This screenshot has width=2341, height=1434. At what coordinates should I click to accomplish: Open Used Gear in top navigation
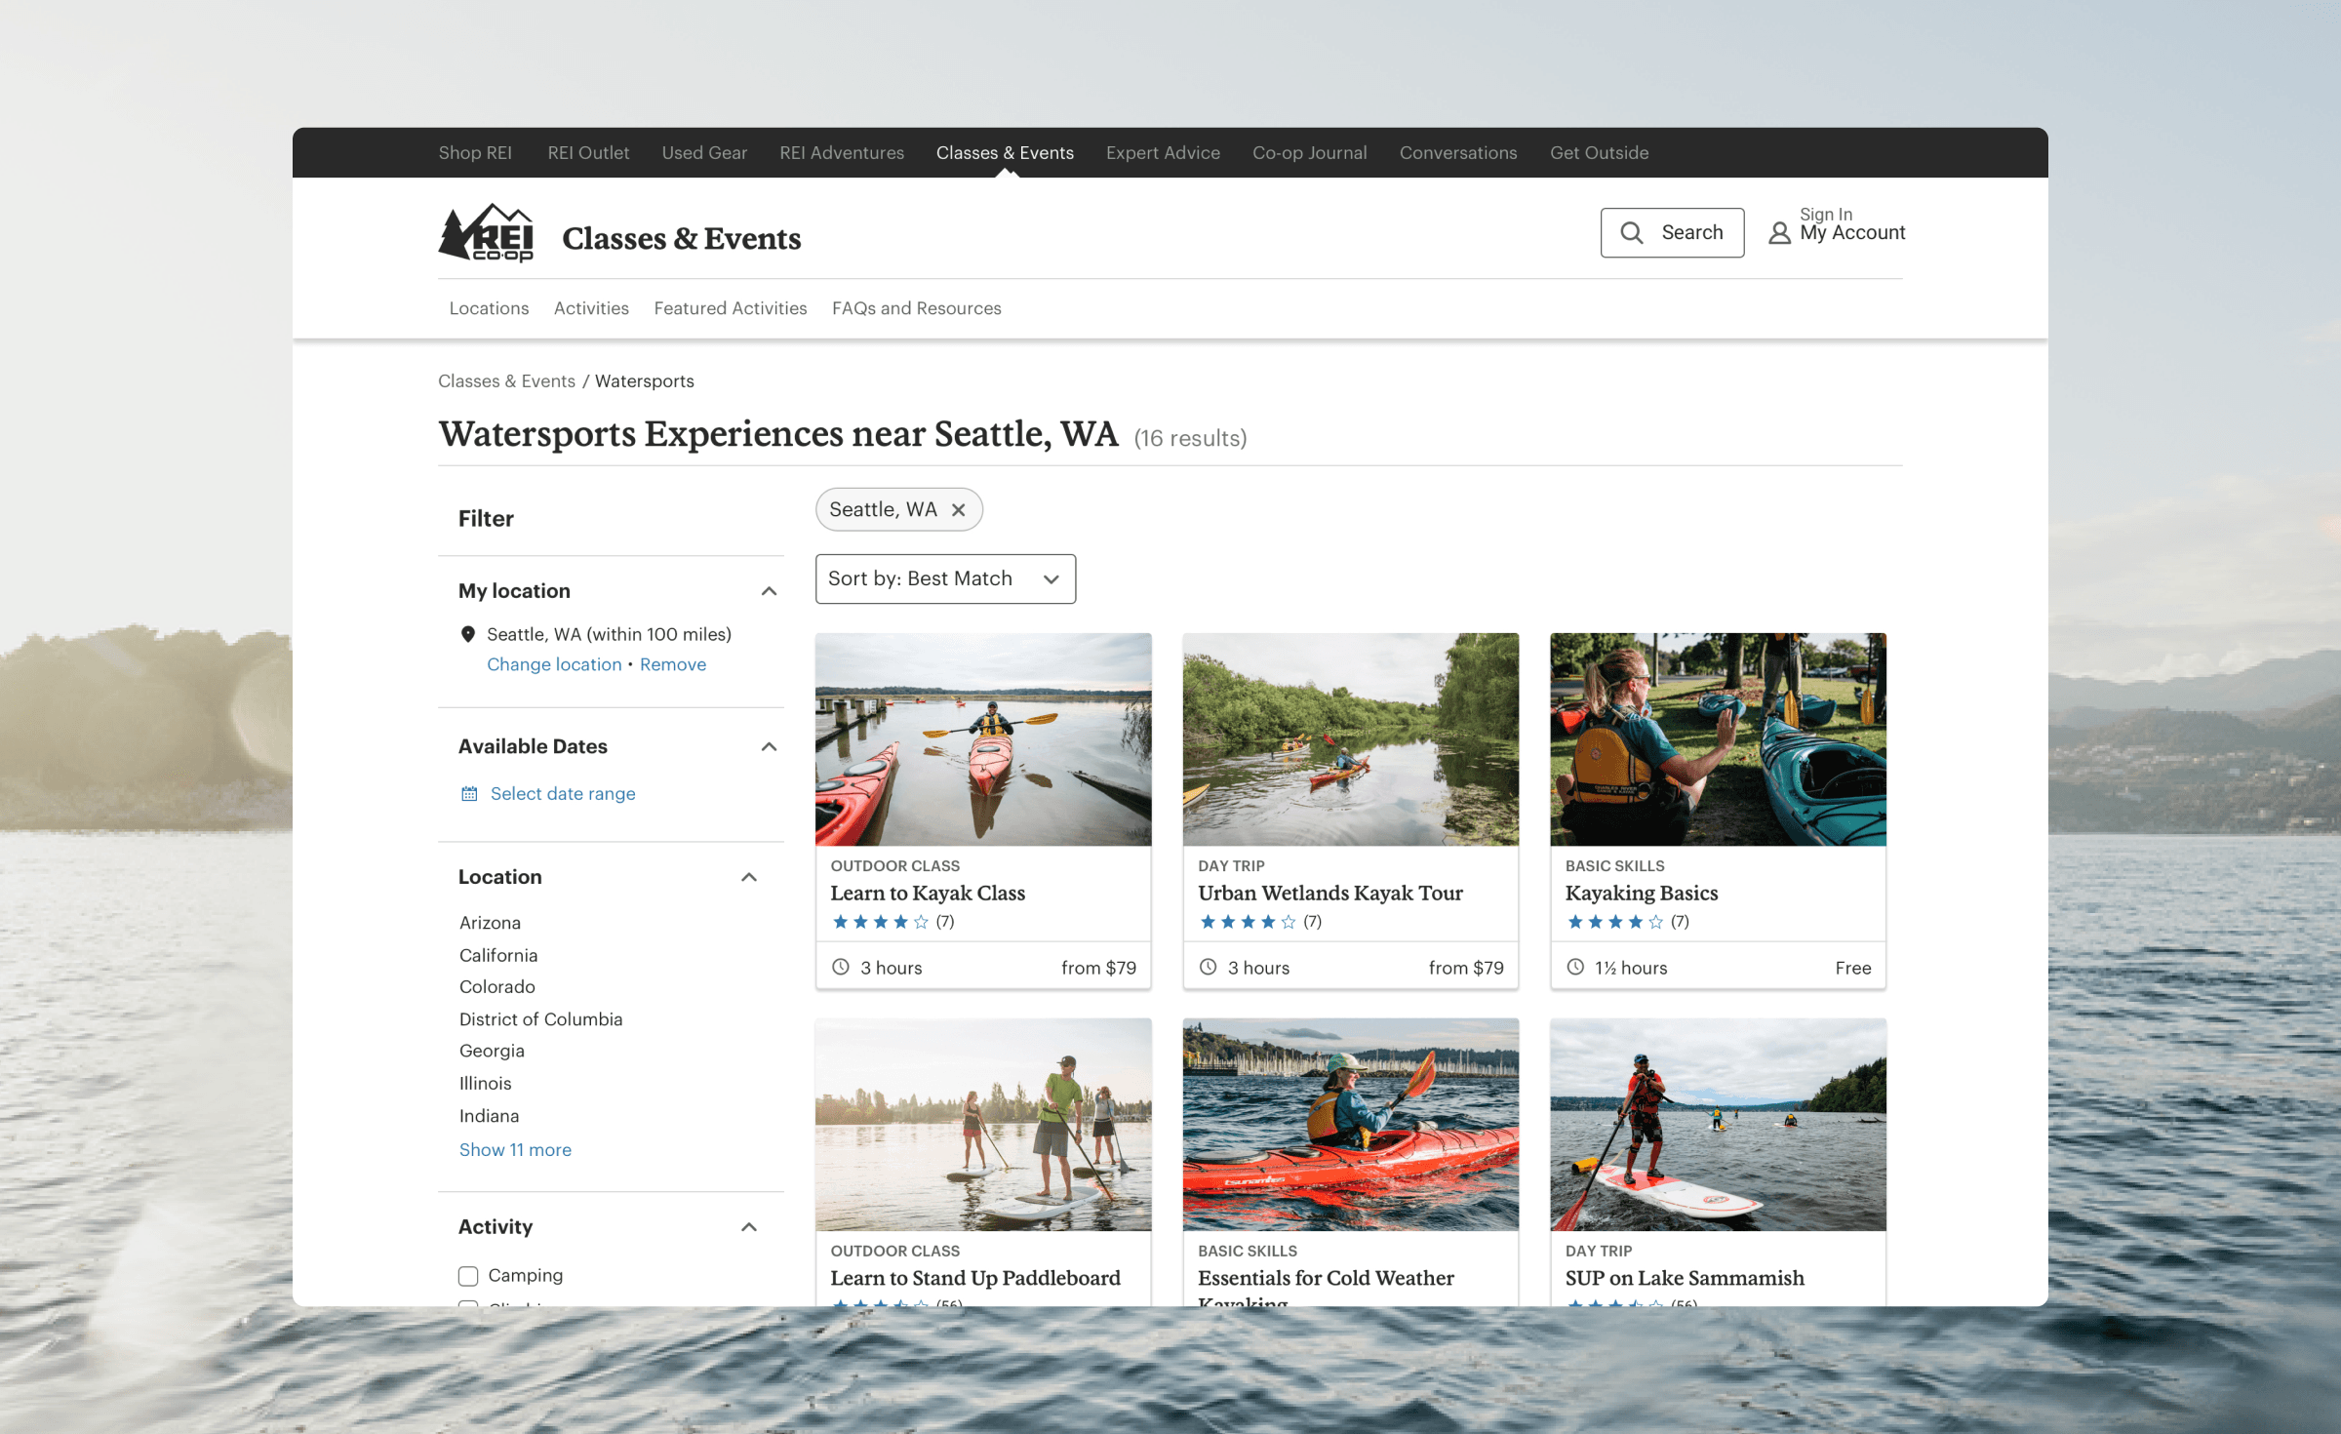click(x=704, y=152)
